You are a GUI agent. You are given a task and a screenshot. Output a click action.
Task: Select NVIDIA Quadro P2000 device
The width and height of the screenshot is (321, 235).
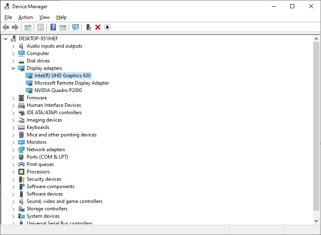click(x=58, y=90)
